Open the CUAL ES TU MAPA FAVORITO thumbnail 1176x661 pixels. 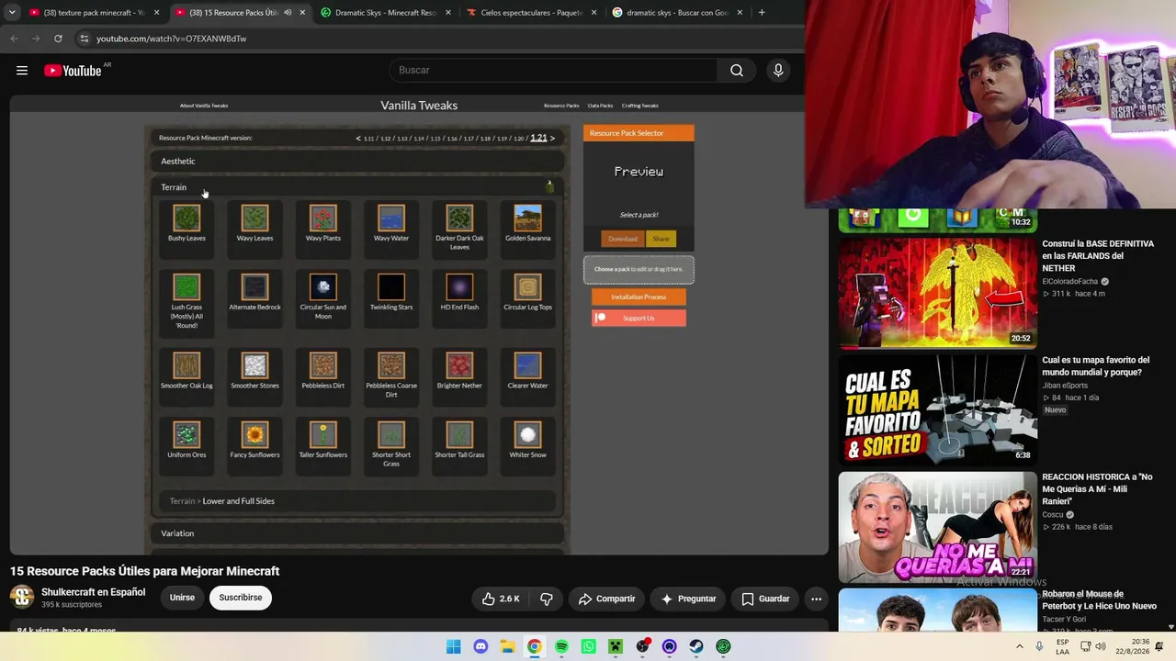tap(937, 409)
